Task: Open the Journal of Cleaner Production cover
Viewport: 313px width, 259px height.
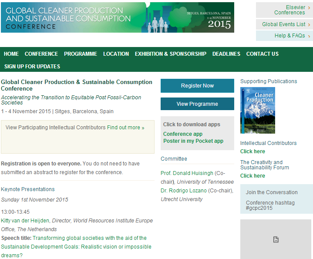Action: tap(258, 111)
